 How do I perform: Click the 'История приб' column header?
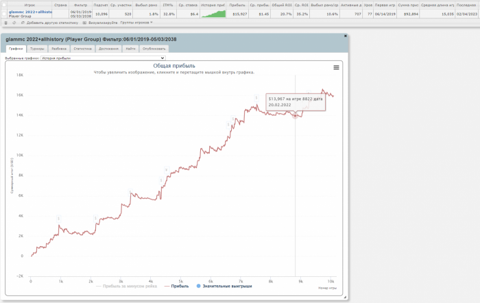pos(213,5)
